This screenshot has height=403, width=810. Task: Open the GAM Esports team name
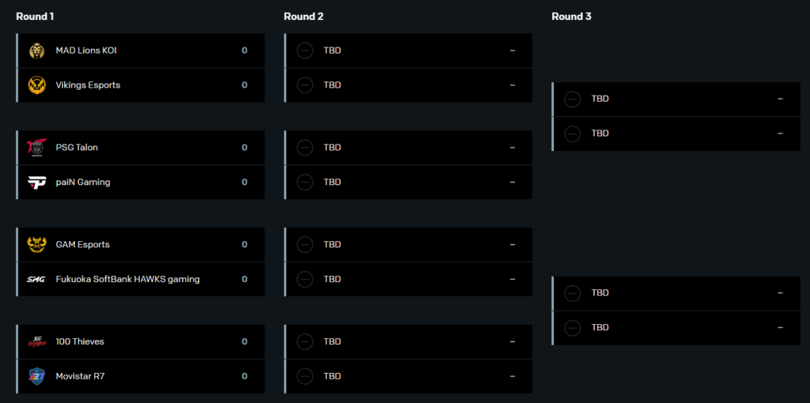pos(82,245)
